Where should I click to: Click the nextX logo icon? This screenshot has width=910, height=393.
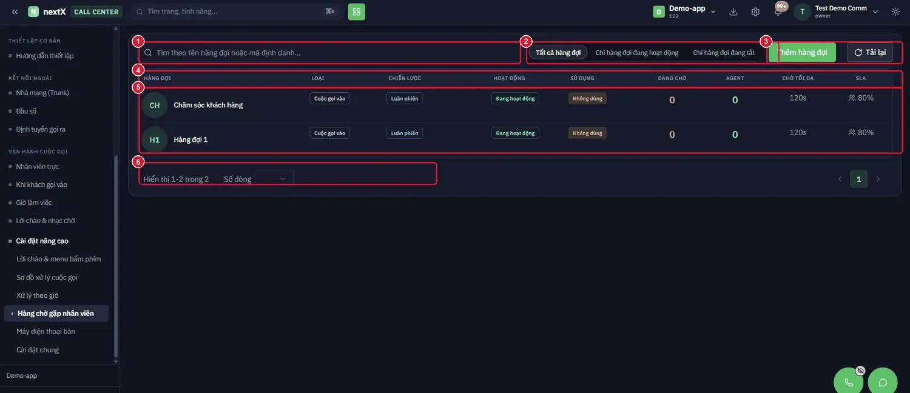(33, 12)
